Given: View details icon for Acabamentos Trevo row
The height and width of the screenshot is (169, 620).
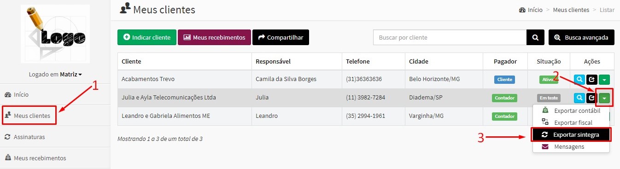Looking at the screenshot, I should coord(579,79).
